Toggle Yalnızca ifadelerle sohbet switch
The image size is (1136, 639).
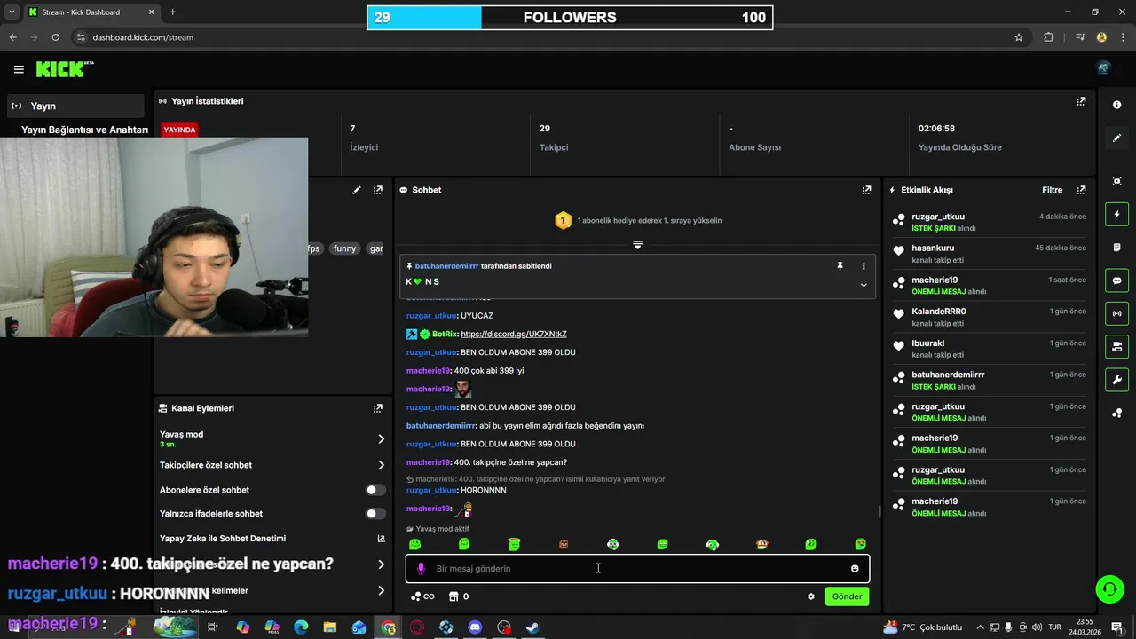pyautogui.click(x=375, y=514)
